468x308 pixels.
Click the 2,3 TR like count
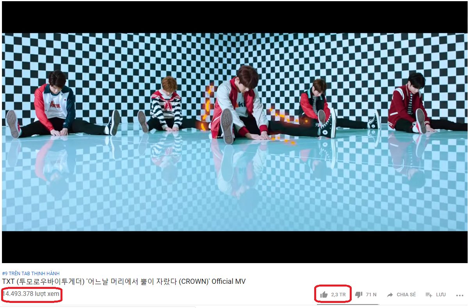point(338,295)
